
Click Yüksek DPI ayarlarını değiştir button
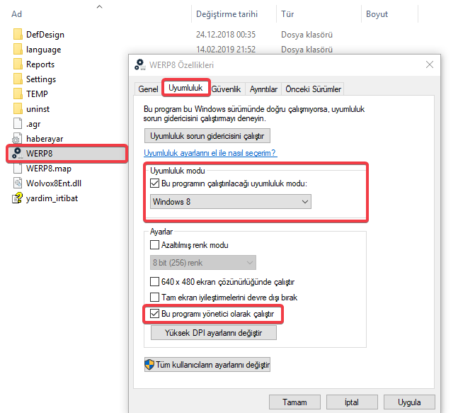coord(214,333)
